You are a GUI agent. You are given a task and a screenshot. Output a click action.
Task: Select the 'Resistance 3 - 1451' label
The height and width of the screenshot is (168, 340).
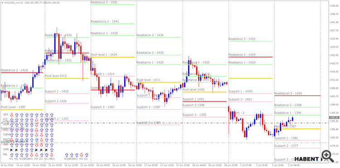[x=104, y=2]
